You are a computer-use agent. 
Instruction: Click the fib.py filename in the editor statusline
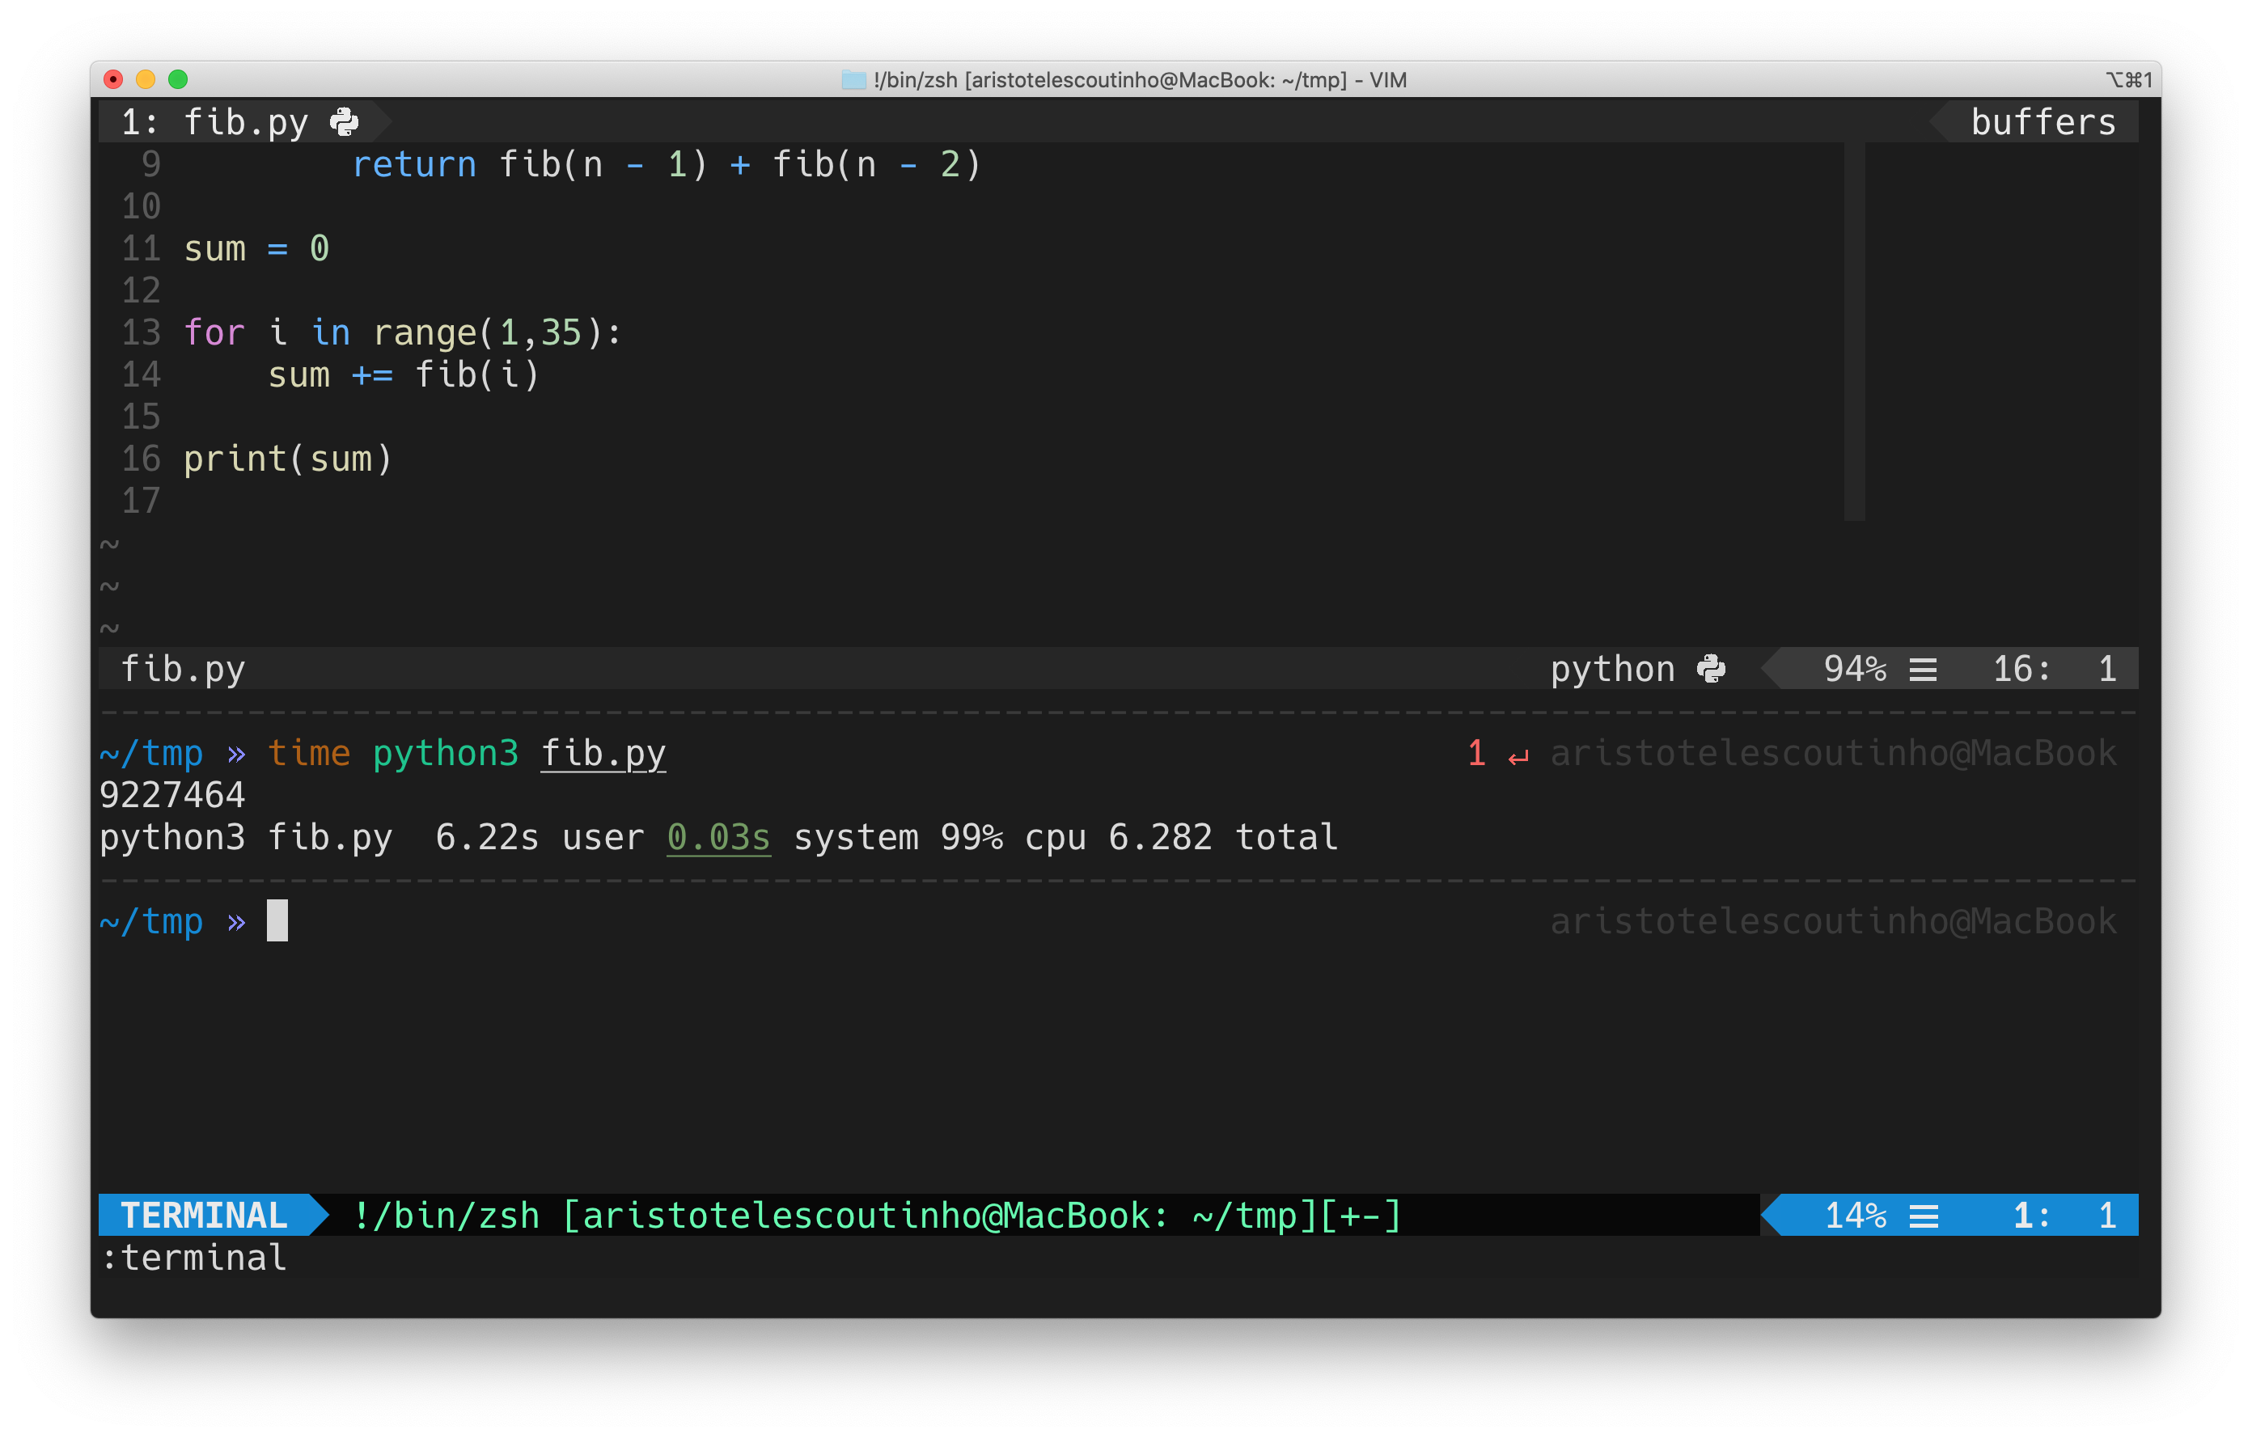182,670
